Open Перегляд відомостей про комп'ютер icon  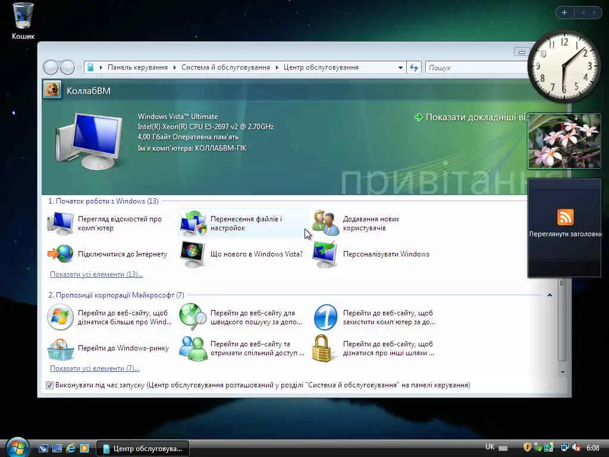(x=61, y=224)
